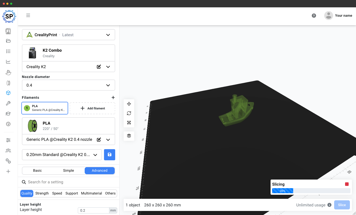Screen dimensions: 356x215
Task: Click the user profile avatar
Action: coord(329,16)
